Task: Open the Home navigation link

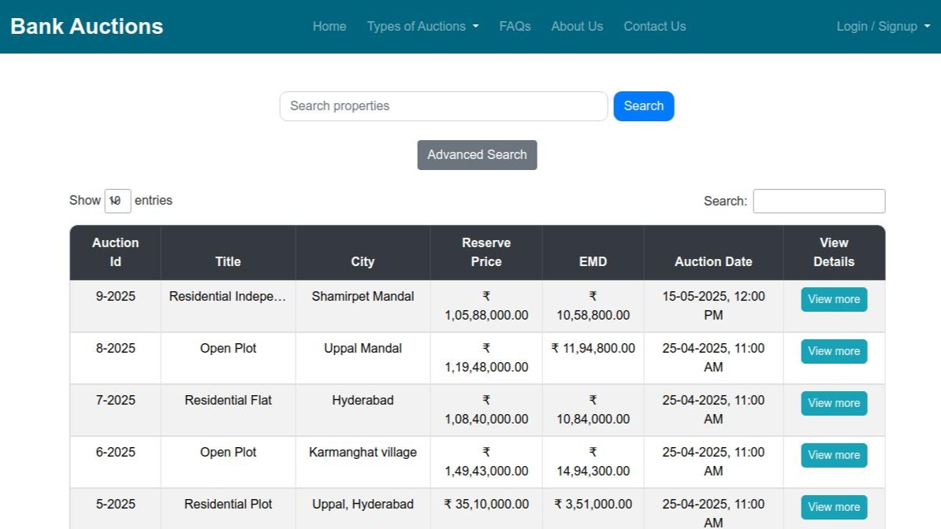Action: coord(329,26)
